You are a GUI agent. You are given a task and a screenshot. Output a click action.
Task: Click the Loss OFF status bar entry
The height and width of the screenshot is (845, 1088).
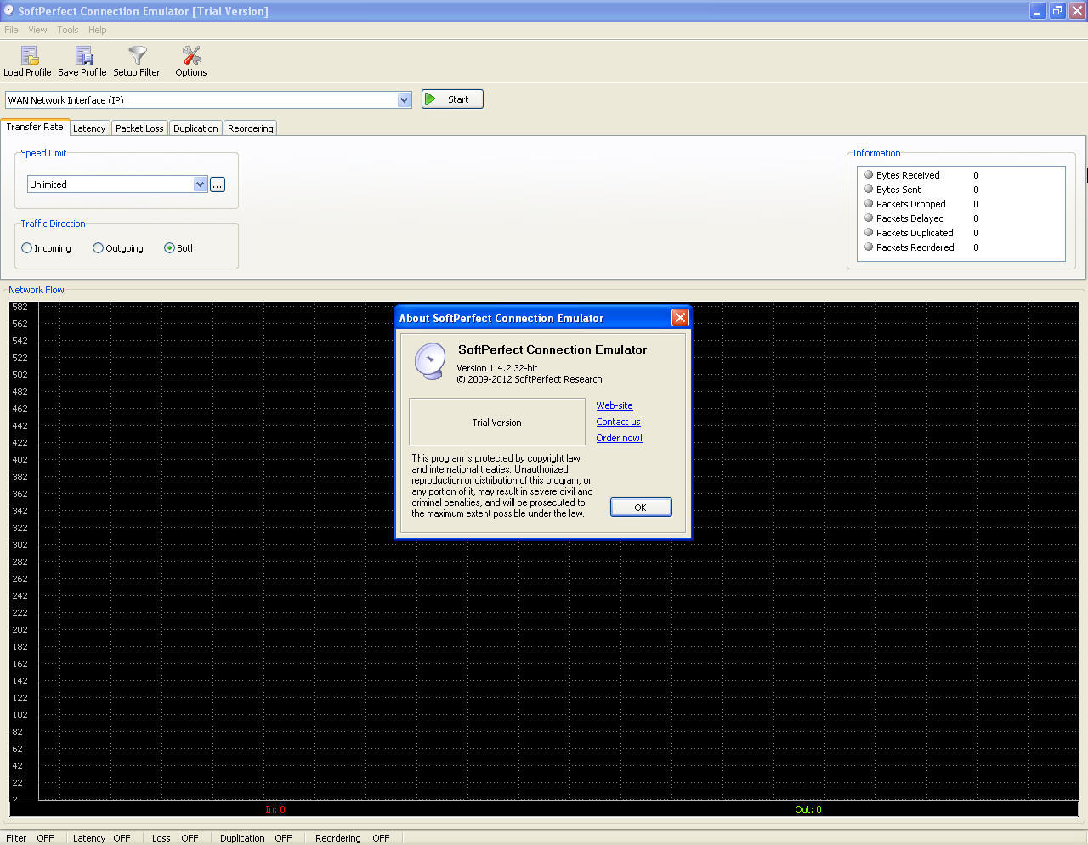[x=175, y=838]
